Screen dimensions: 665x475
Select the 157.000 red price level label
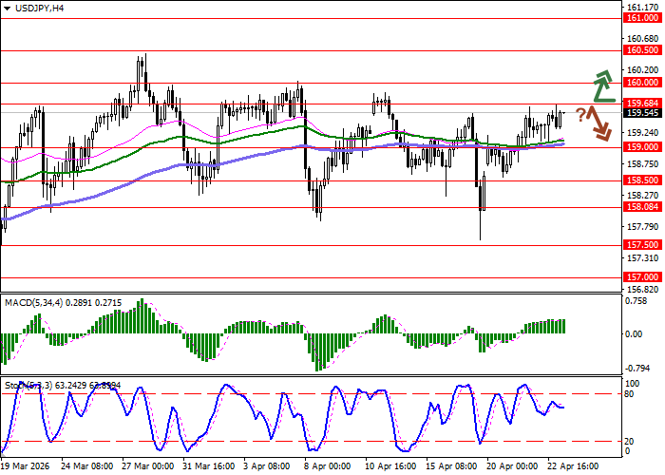pos(642,277)
